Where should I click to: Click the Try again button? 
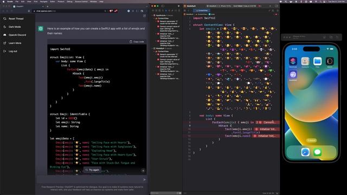[92, 170]
